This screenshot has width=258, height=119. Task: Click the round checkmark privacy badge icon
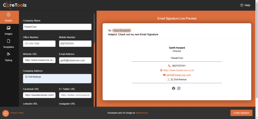(6, 113)
